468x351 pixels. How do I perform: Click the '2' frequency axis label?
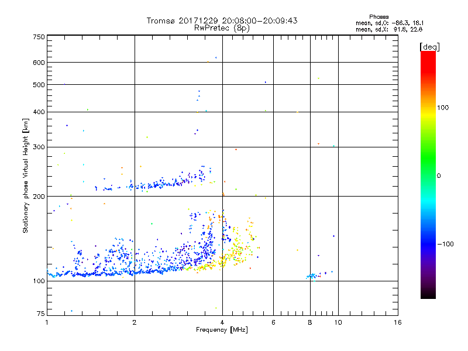click(x=135, y=322)
